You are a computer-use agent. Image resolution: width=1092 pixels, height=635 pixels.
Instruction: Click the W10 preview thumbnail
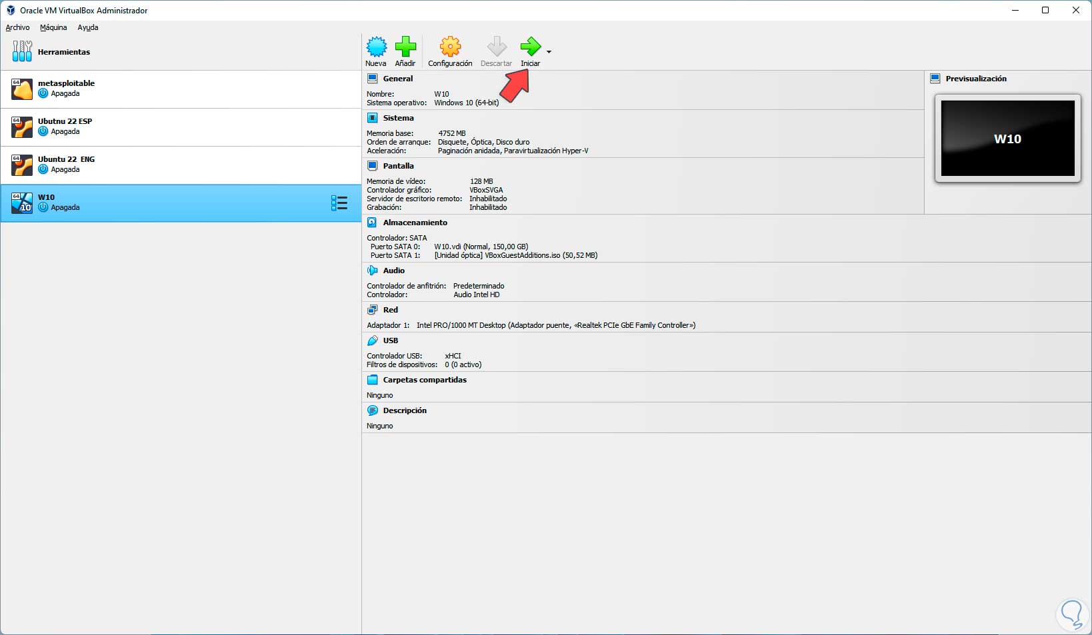pos(1007,139)
